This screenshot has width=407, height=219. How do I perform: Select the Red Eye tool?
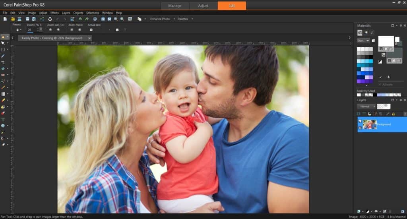coord(3,75)
